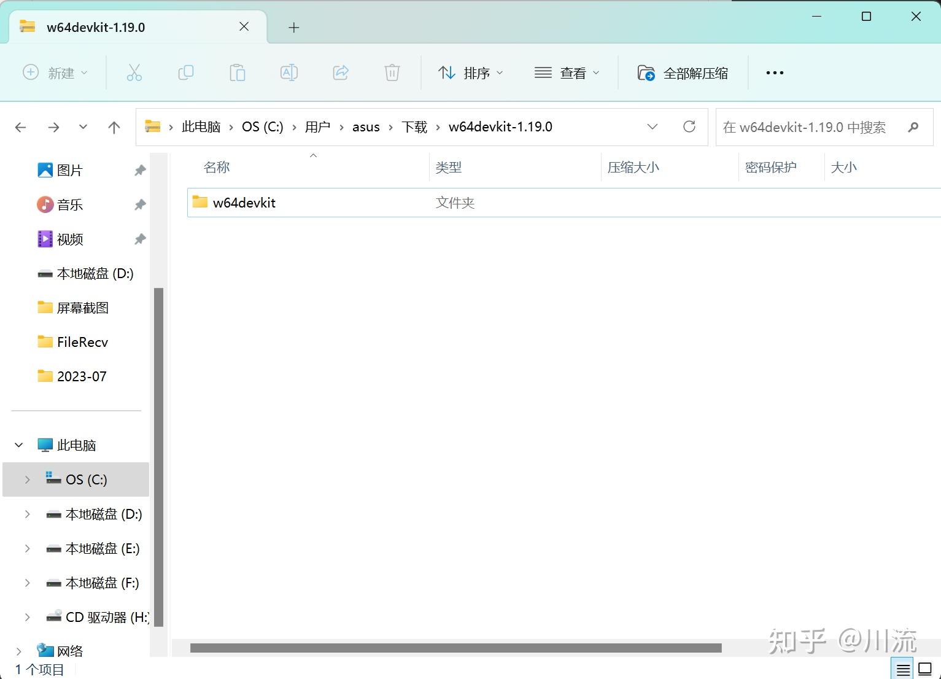This screenshot has height=679, width=941.
Task: Expand the OS (C:) tree node
Action: [27, 479]
